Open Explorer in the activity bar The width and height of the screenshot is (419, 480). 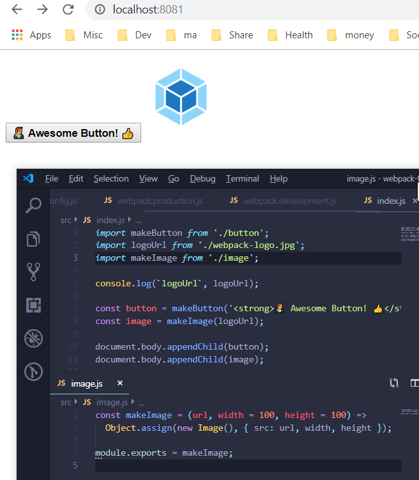33,239
